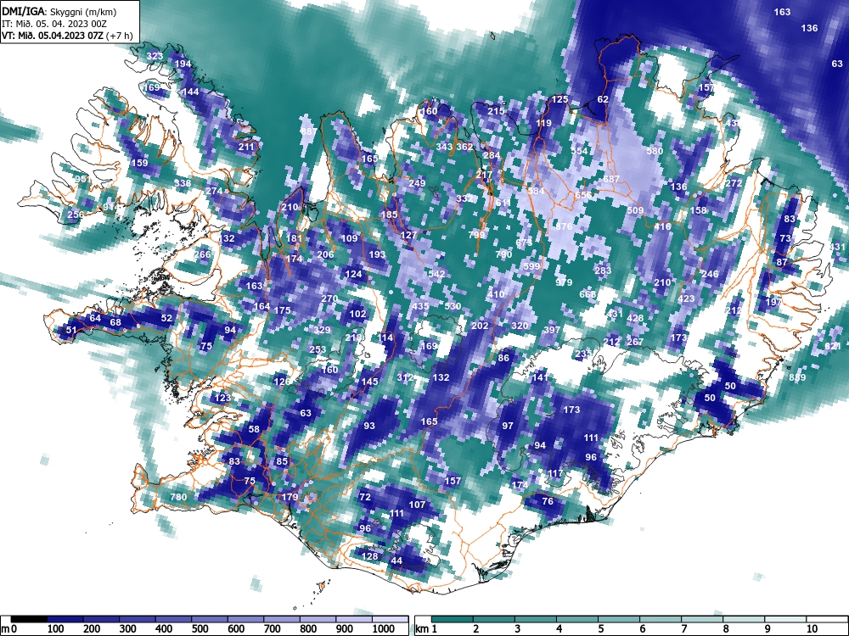Viewport: 849px width, 636px height.
Task: Click the map value '266'
Action: coord(203,254)
